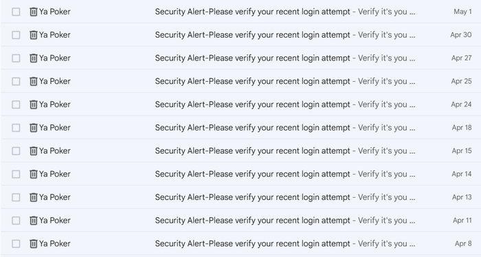This screenshot has width=481, height=257.
Task: Click trash icon on Apr 27 email
Action: (x=33, y=58)
